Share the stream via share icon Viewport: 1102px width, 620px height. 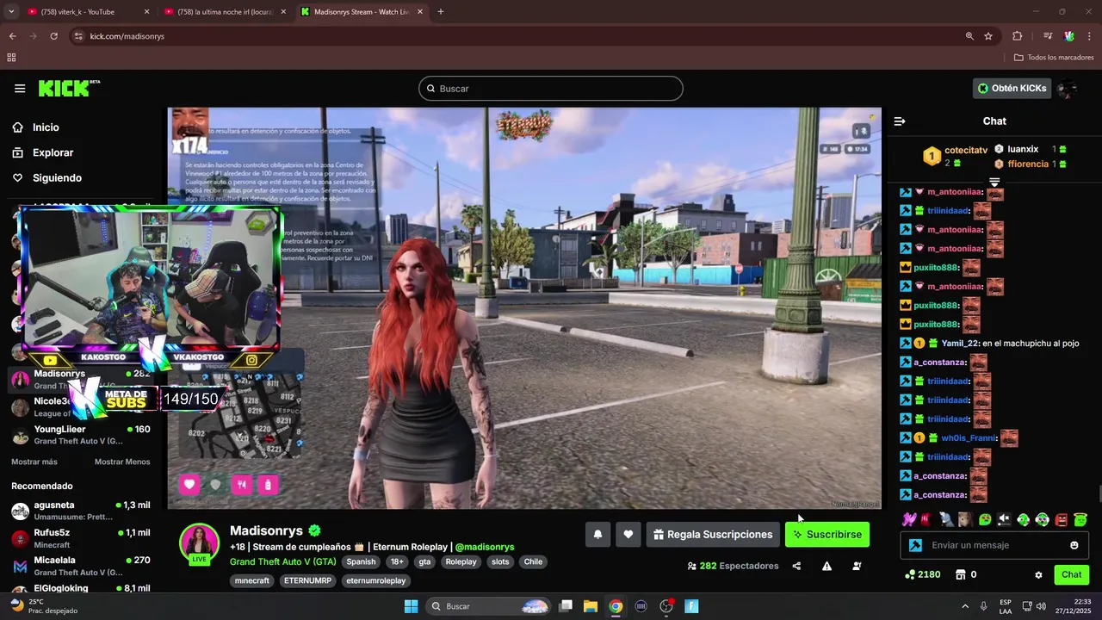pos(796,566)
